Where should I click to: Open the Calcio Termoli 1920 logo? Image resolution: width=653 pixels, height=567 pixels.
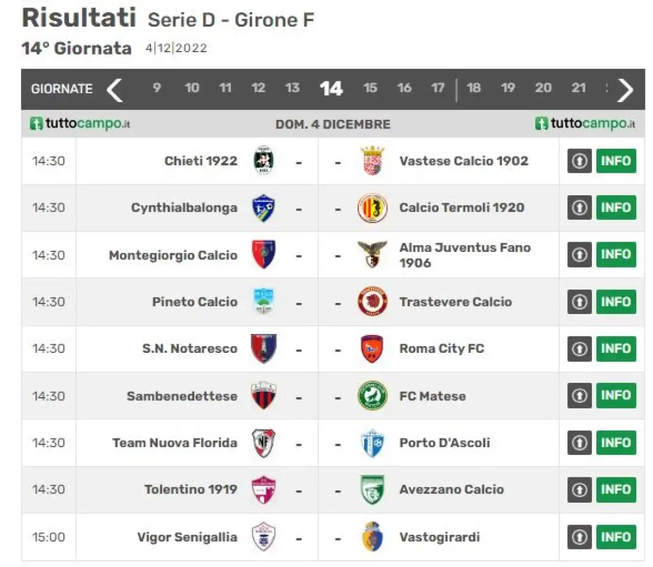click(x=372, y=208)
